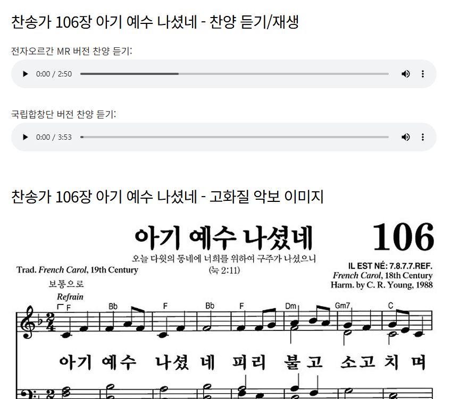Click the IL EST NÉ: 7.8.7.7.REF. text

coord(390,266)
